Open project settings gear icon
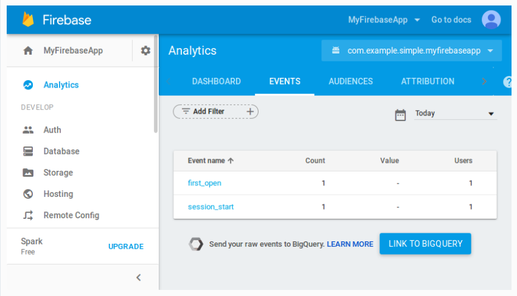The height and width of the screenshot is (296, 517). coord(145,50)
